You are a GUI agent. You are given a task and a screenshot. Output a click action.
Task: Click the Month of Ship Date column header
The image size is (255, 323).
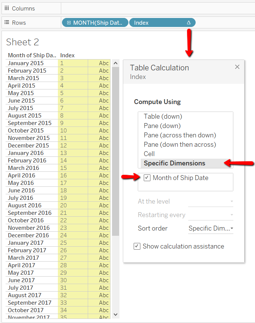[32, 55]
